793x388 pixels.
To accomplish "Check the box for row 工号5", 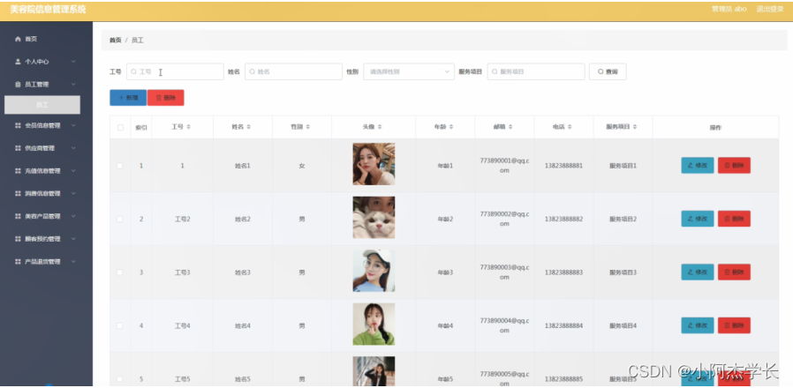I will [x=120, y=379].
